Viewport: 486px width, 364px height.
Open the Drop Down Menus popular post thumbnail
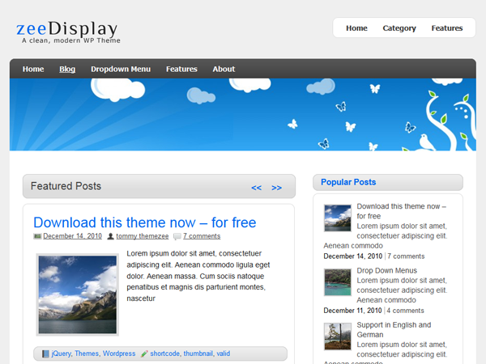click(x=338, y=282)
